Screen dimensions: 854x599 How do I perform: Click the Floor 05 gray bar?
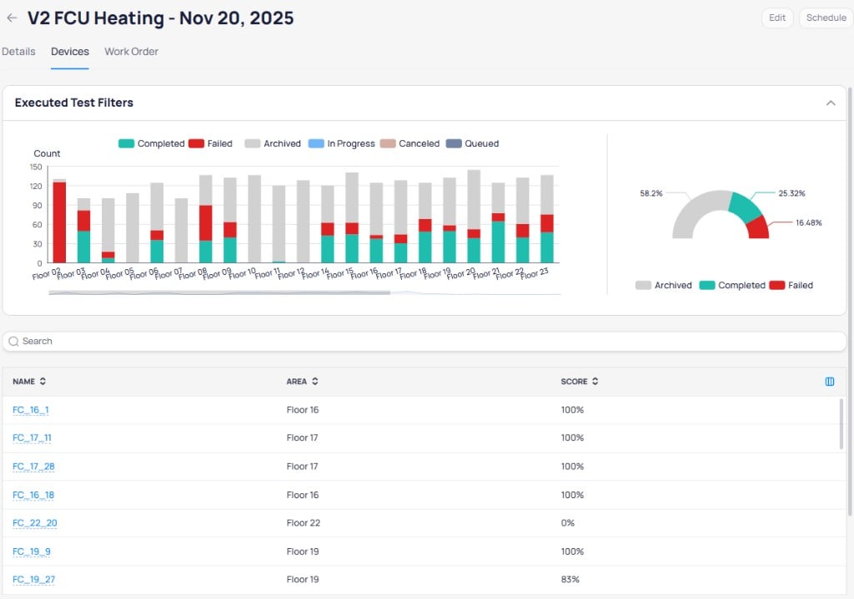133,228
